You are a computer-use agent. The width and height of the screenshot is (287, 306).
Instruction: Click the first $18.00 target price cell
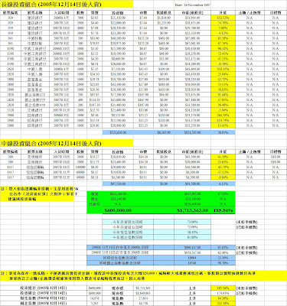pyautogui.click(x=276, y=157)
